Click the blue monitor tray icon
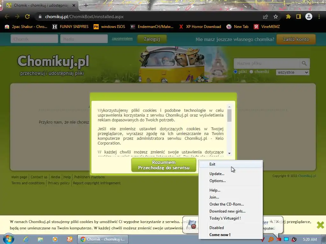This screenshot has width=326, height=244. tap(286, 239)
